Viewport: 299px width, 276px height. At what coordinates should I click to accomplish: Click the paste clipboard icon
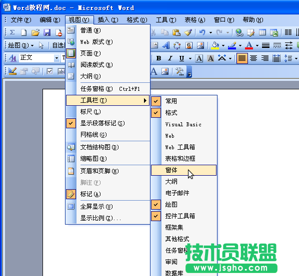pos(176,32)
